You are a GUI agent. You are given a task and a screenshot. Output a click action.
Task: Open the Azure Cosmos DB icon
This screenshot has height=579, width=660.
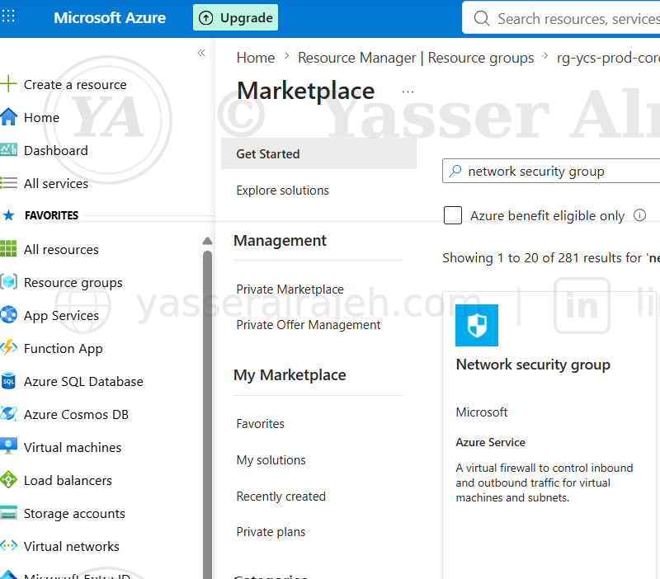[x=8, y=414]
